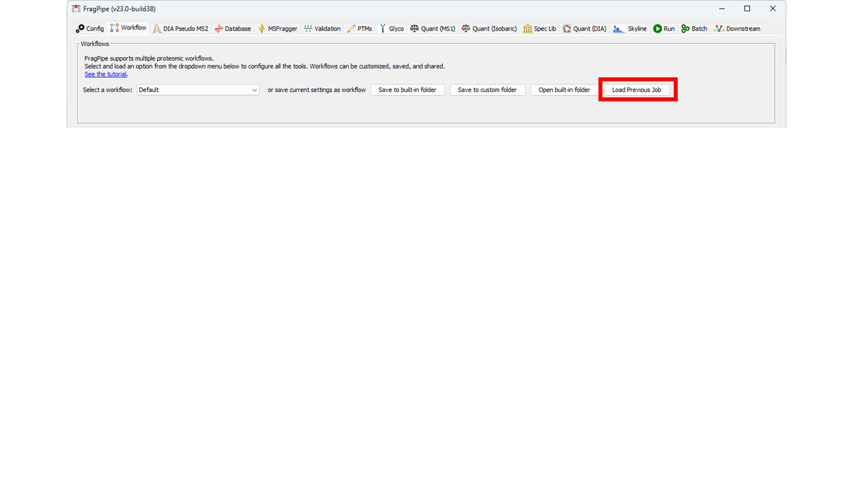Switch to the Skyline tab
853x480 pixels.
click(630, 29)
